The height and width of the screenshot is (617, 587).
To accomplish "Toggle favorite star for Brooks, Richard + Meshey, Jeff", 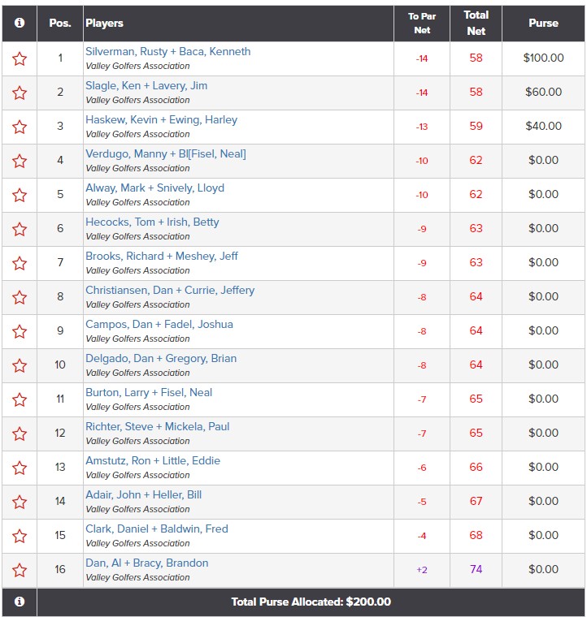I will coord(20,264).
